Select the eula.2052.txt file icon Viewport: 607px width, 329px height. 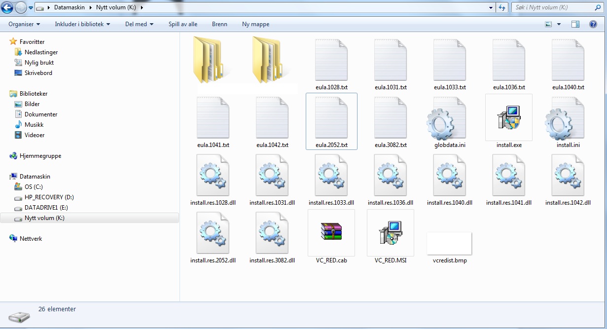click(x=331, y=117)
